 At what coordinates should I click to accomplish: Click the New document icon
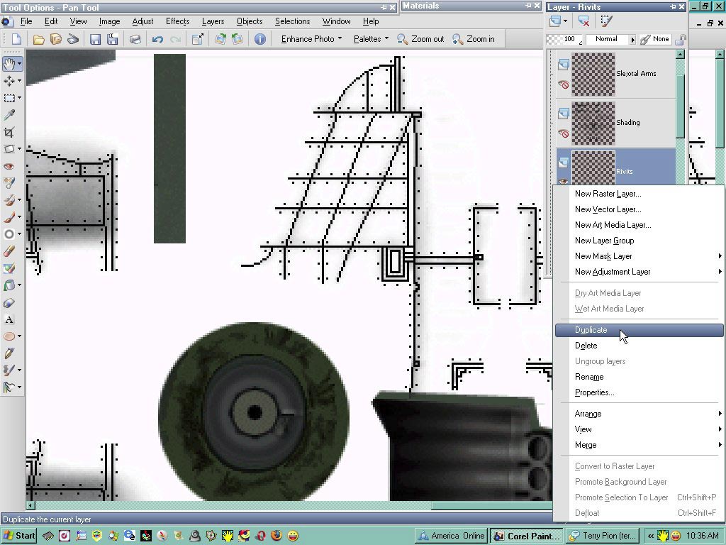coord(16,40)
